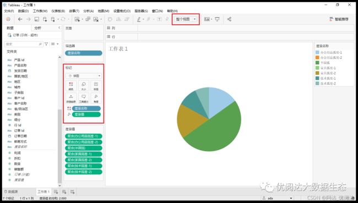358x203 pixels.
Task: Click the Share workbook icon
Action: coord(229,19)
